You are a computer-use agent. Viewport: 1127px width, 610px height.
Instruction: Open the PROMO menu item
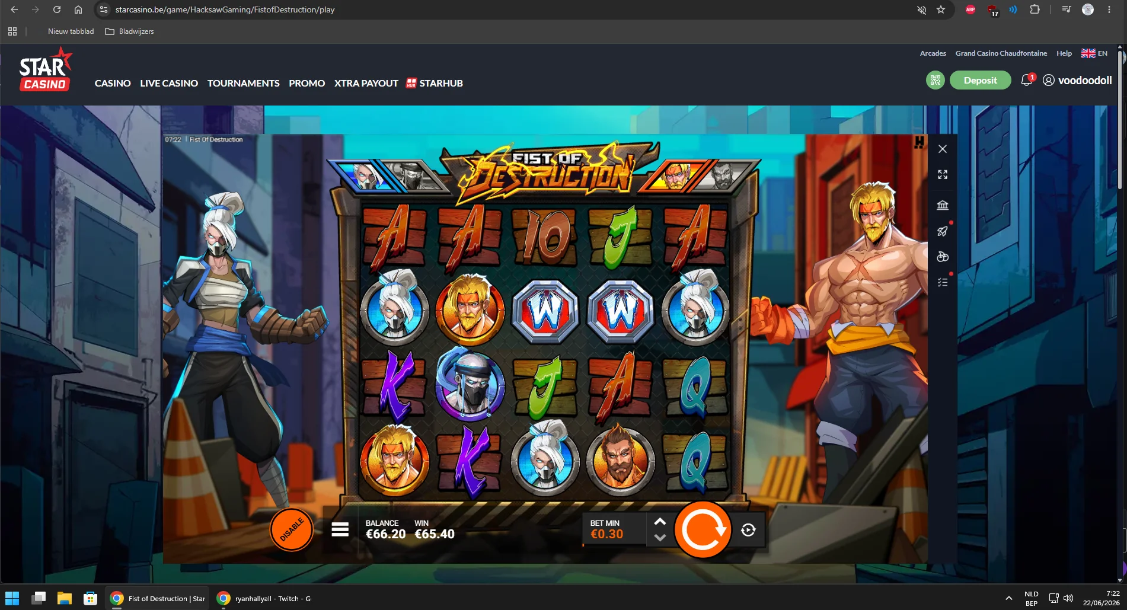pyautogui.click(x=307, y=83)
